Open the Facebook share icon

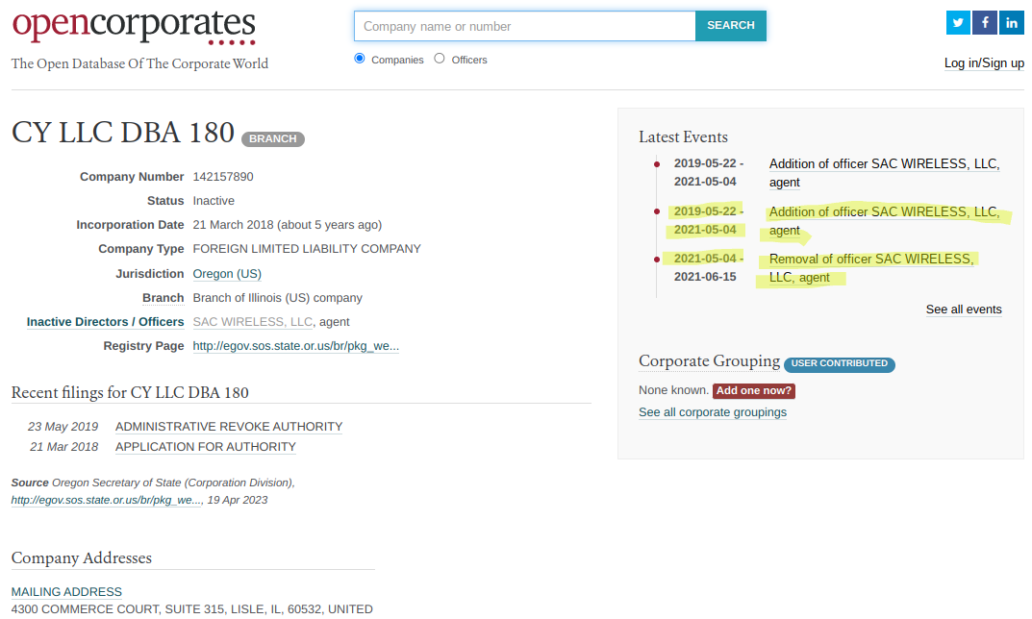985,23
